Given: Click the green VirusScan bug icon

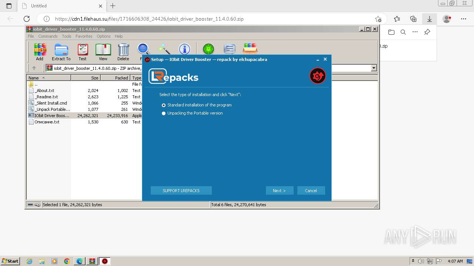Looking at the screenshot, I should (208, 49).
